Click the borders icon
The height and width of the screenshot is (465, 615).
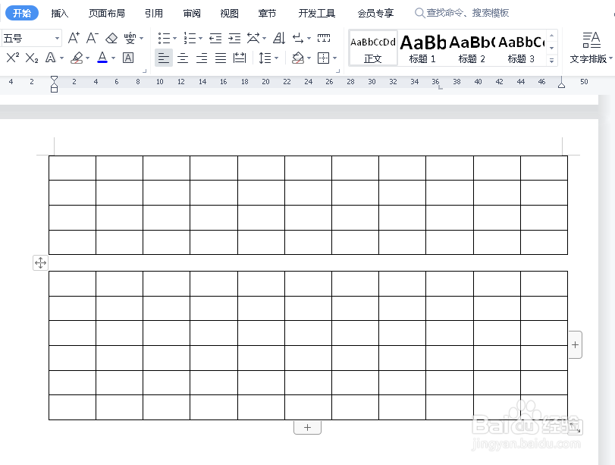coord(324,58)
